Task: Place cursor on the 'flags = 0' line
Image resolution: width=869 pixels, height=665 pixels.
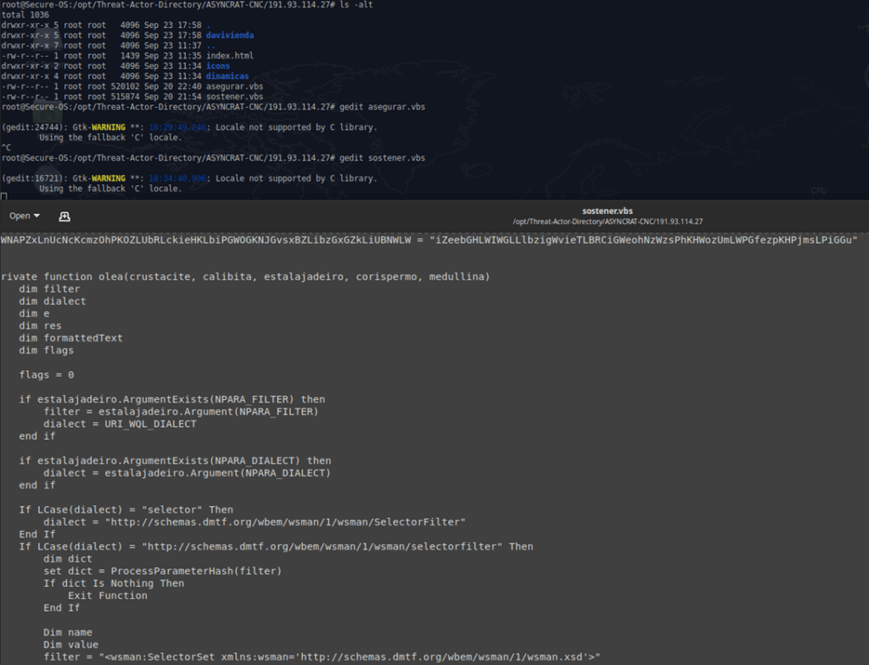Action: tap(47, 375)
